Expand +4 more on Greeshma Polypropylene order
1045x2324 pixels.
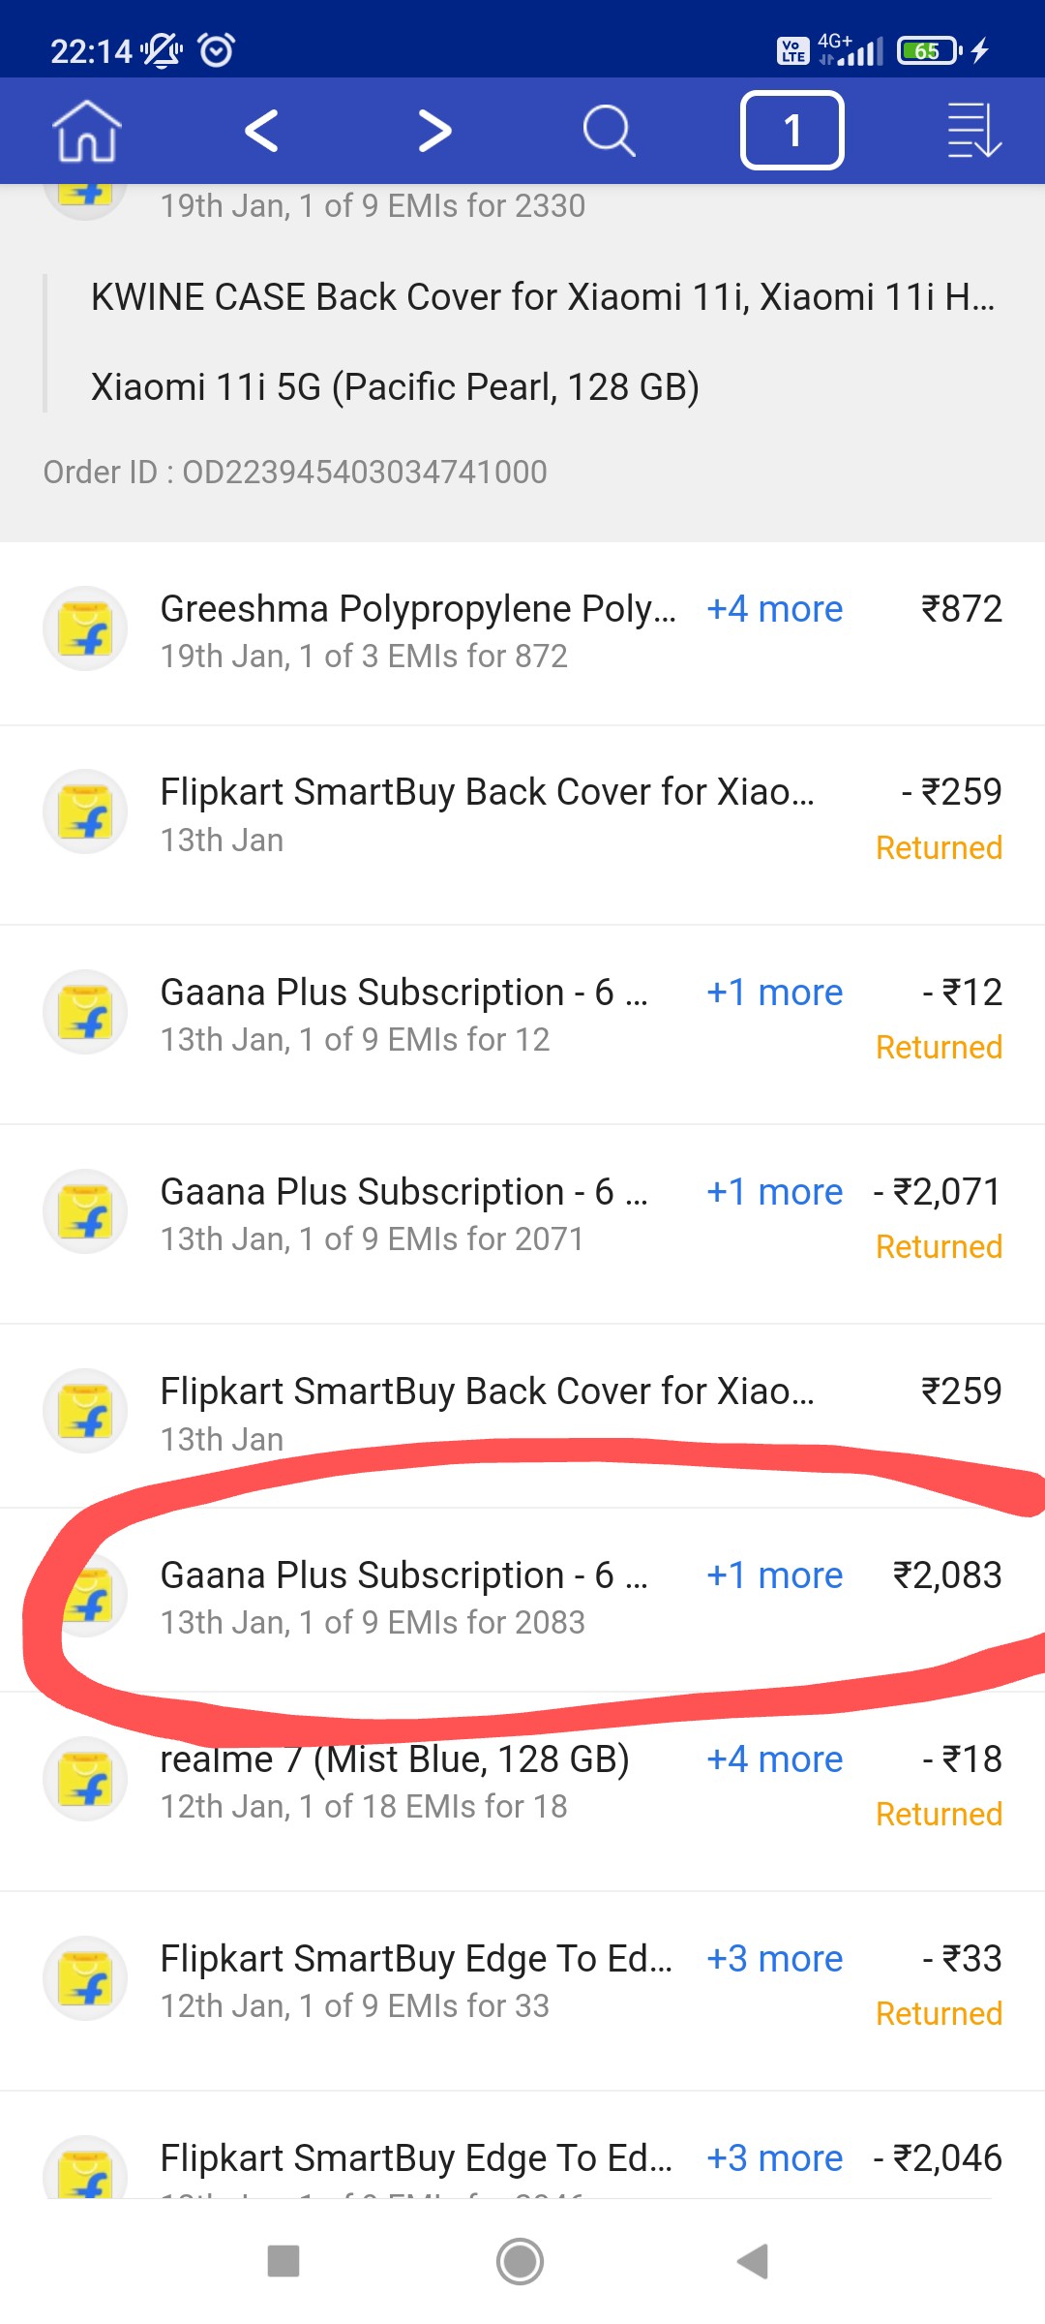(774, 609)
